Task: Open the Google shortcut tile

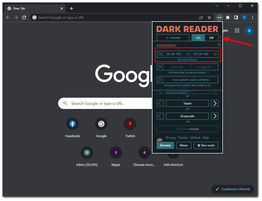Action: point(101,128)
